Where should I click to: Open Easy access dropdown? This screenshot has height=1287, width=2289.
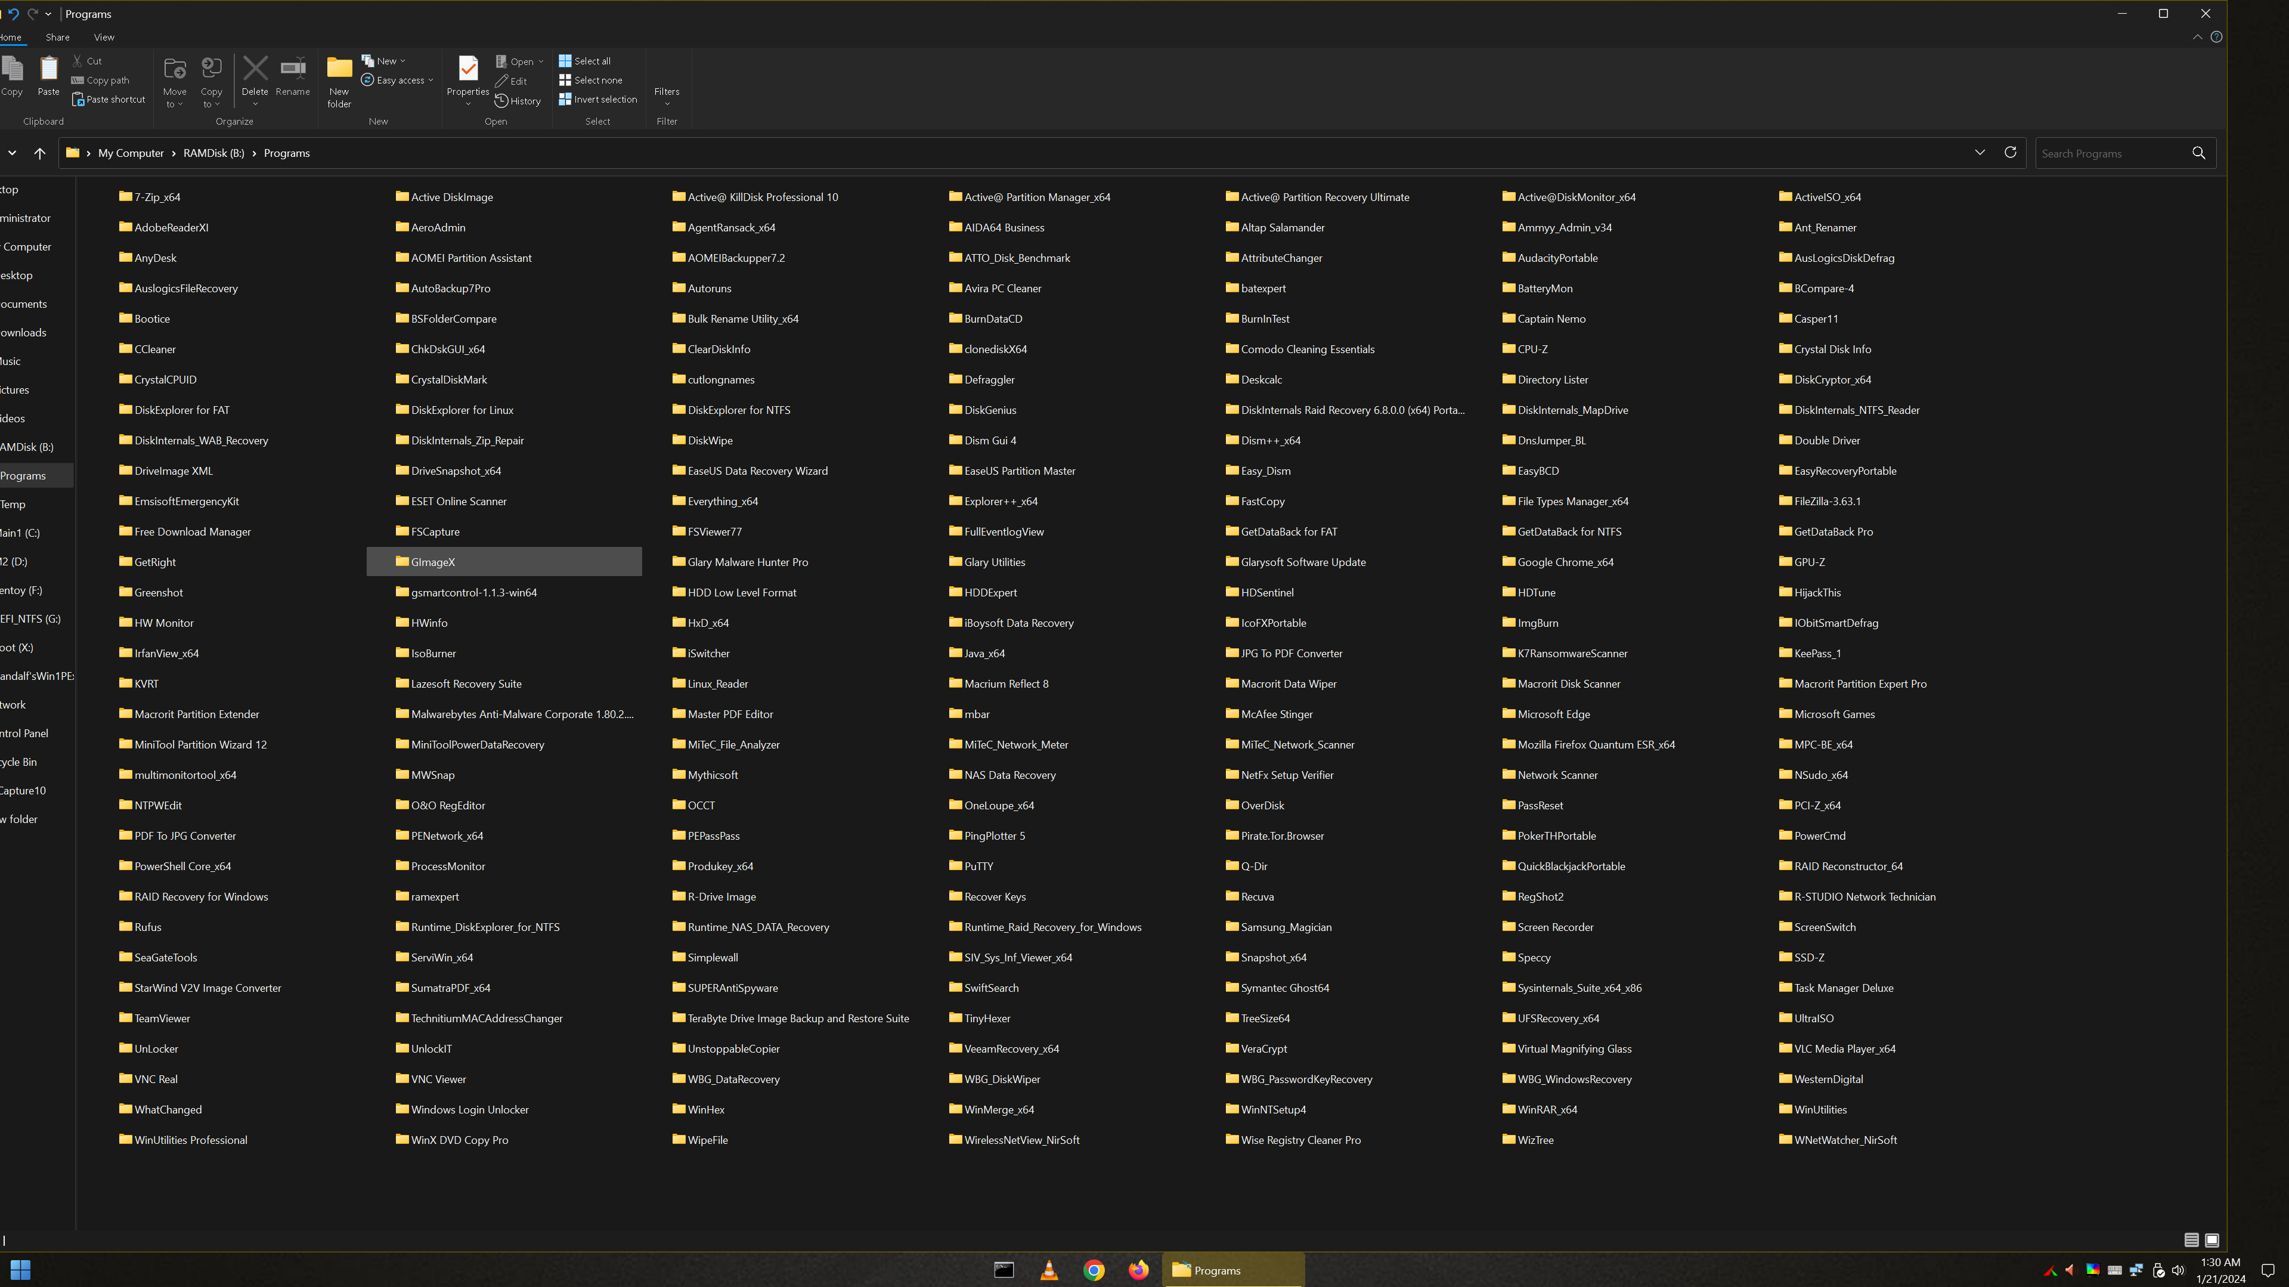pos(397,80)
